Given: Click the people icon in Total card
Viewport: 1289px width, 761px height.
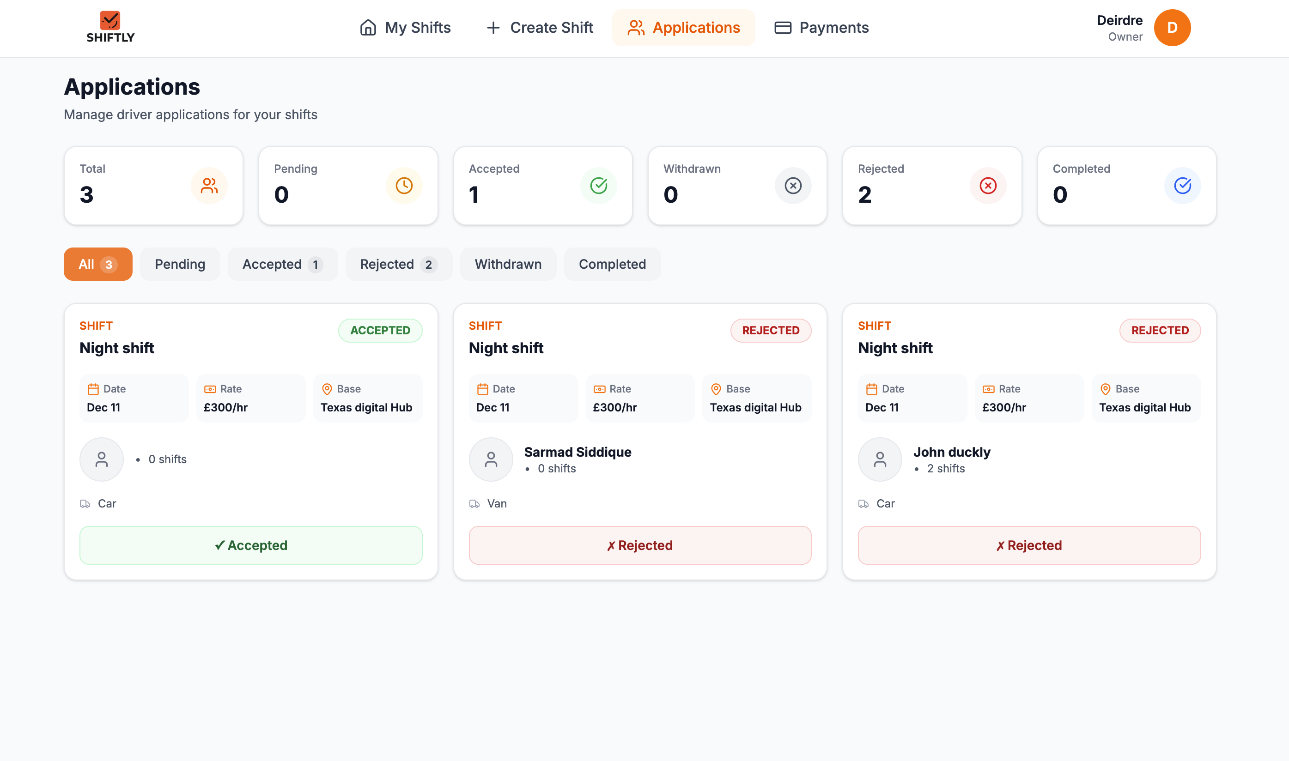Looking at the screenshot, I should click(209, 186).
